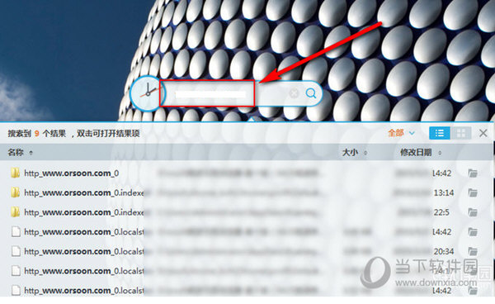Image resolution: width=495 pixels, height=304 pixels.
Task: Open file location for http_www.orsoon.com_0 folder row
Action: pos(473,173)
